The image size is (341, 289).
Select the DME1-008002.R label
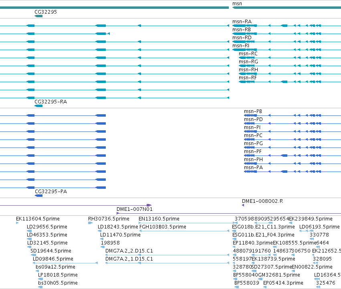point(262,201)
